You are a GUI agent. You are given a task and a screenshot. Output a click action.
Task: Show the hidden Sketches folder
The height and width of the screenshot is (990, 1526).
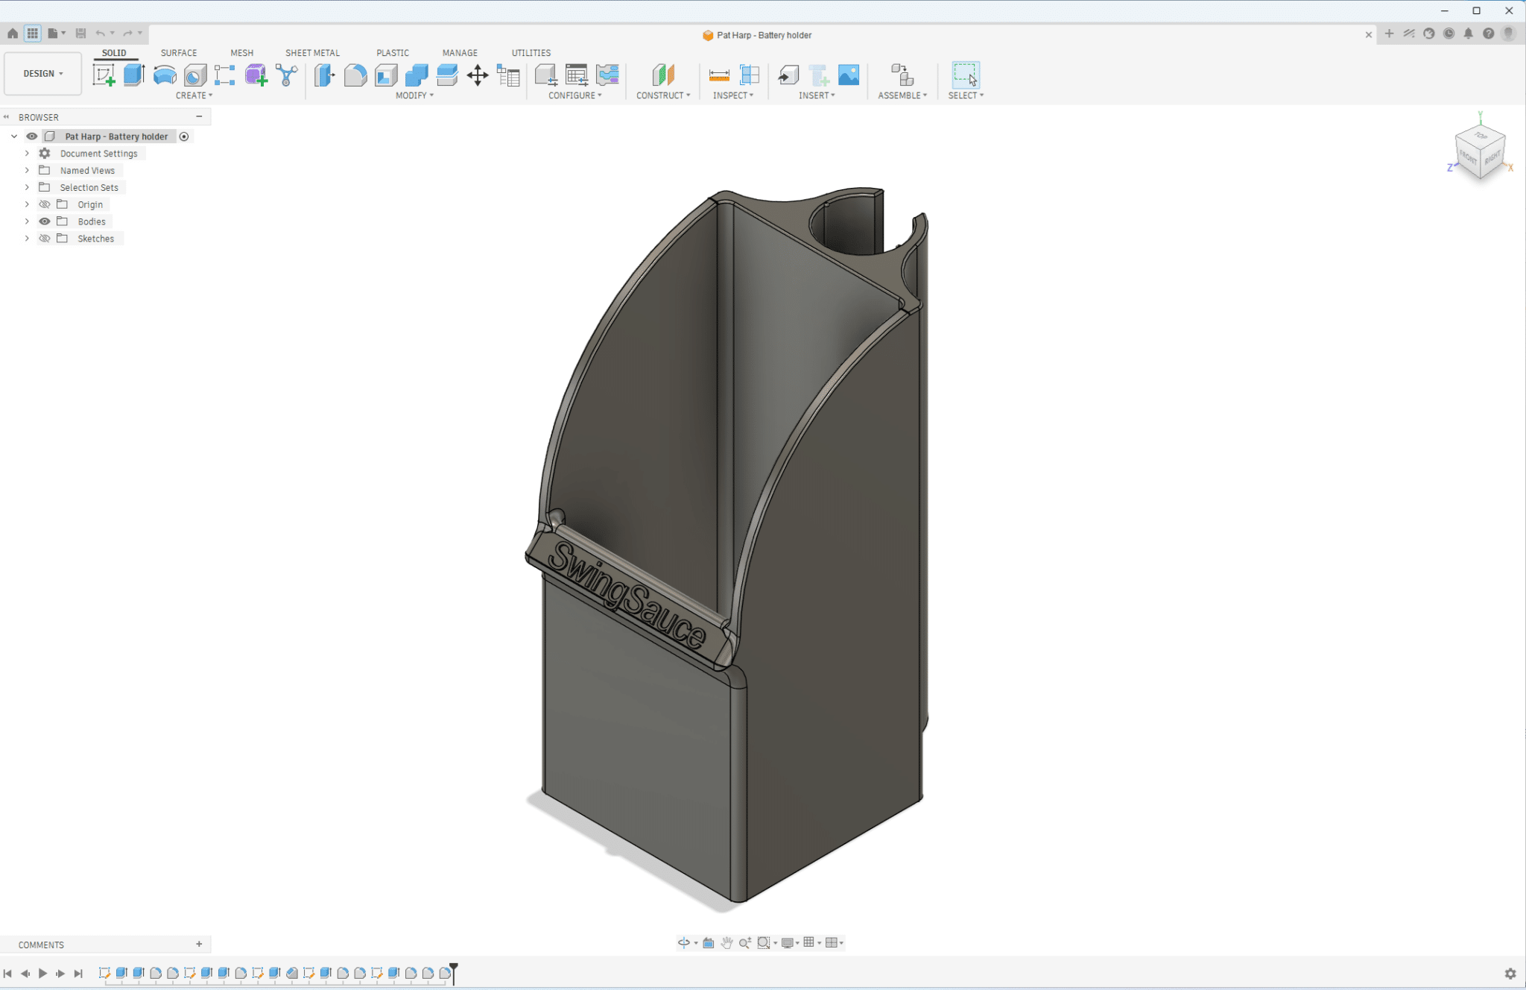click(x=45, y=239)
